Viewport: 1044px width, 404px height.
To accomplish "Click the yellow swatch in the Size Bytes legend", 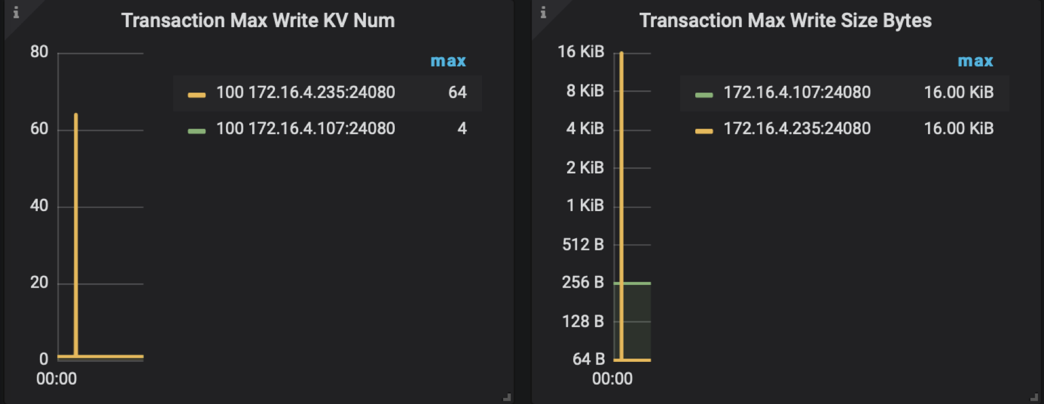I will [x=704, y=131].
